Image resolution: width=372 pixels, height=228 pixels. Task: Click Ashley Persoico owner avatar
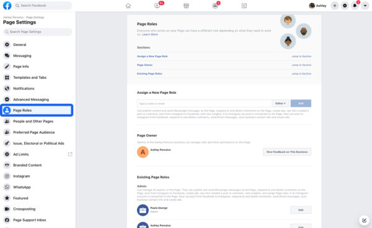tap(143, 152)
